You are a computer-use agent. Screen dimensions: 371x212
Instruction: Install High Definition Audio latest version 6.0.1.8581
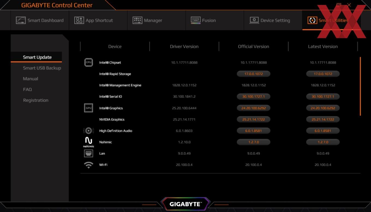[323, 131]
